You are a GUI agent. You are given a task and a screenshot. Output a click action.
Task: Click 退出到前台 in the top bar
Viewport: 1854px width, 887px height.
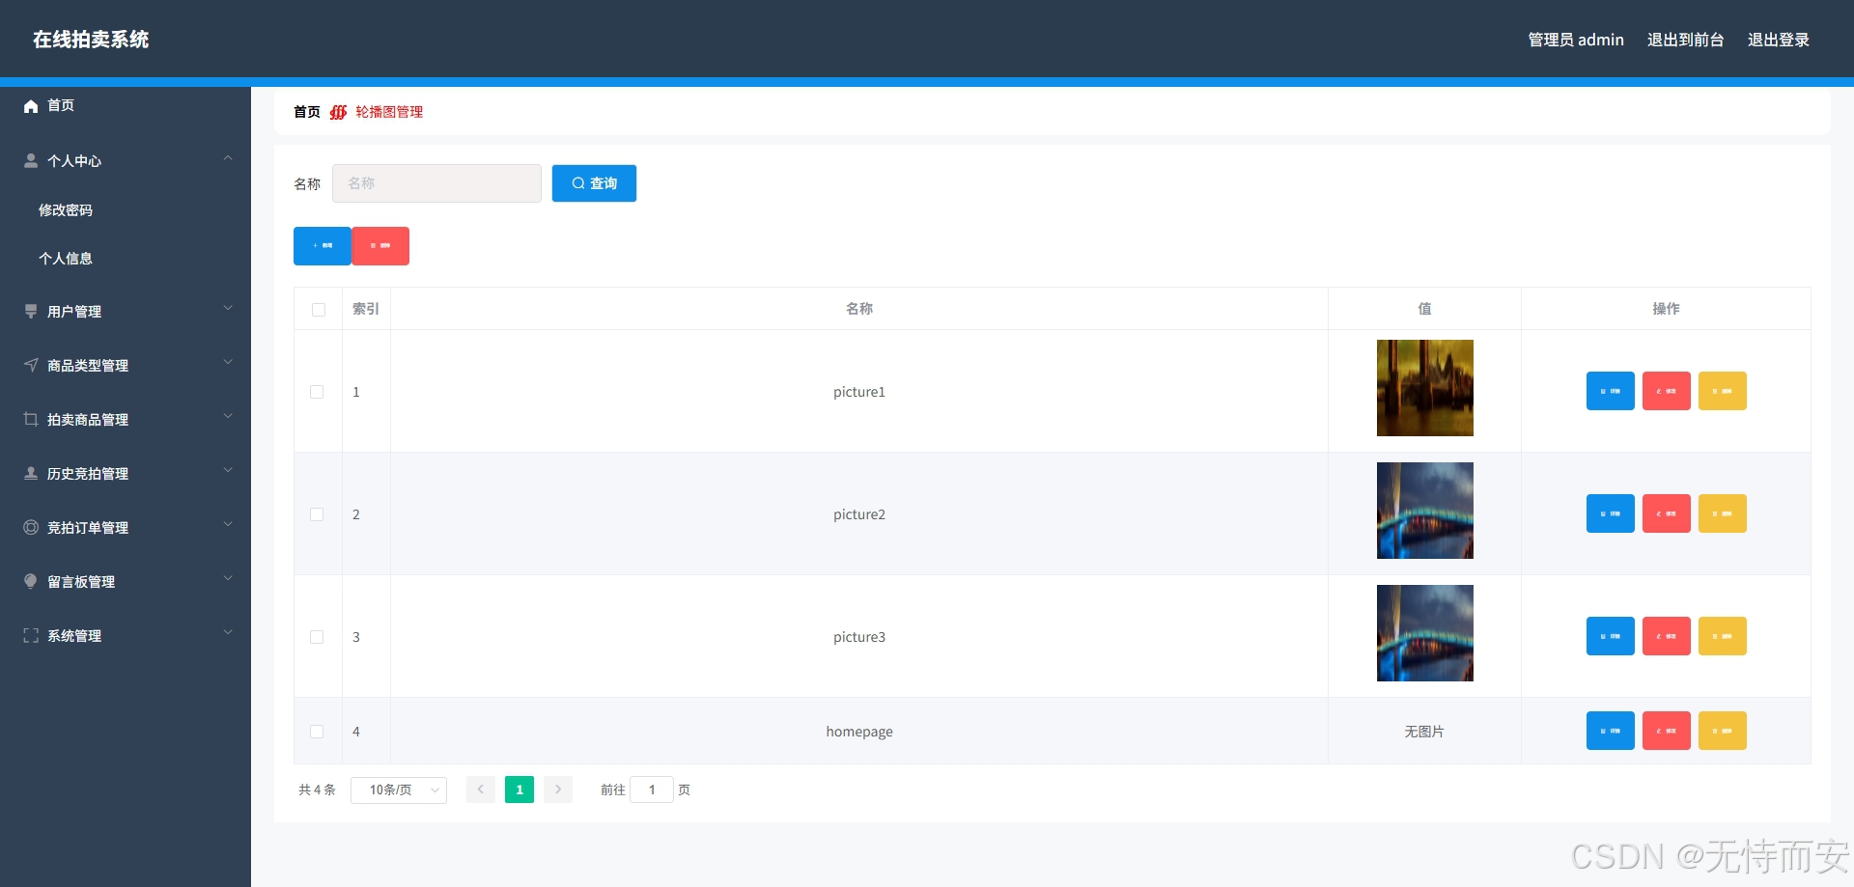coord(1686,40)
